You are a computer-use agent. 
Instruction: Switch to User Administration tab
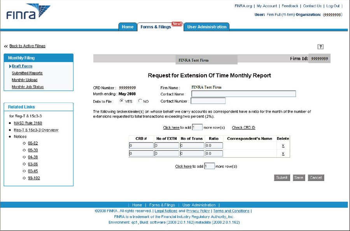point(206,27)
